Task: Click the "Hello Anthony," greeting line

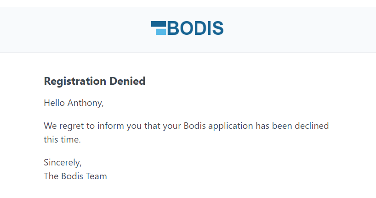Action: (x=74, y=103)
